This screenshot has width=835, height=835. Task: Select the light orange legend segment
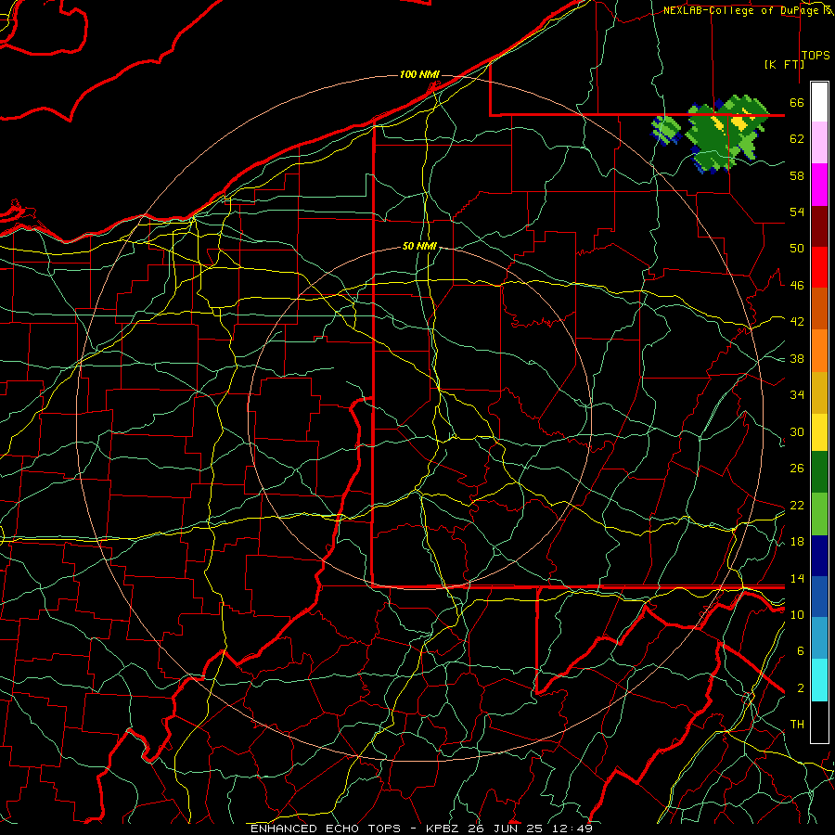click(819, 351)
